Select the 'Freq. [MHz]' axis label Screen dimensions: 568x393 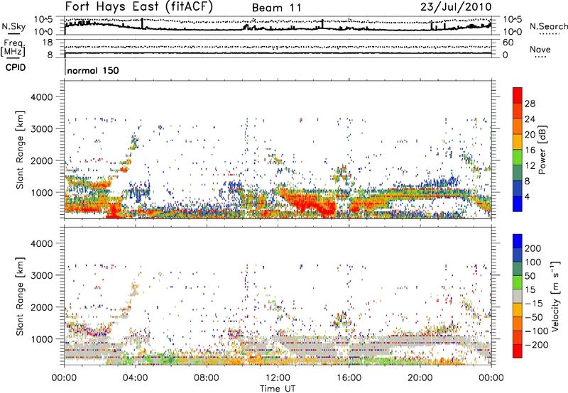(x=13, y=48)
